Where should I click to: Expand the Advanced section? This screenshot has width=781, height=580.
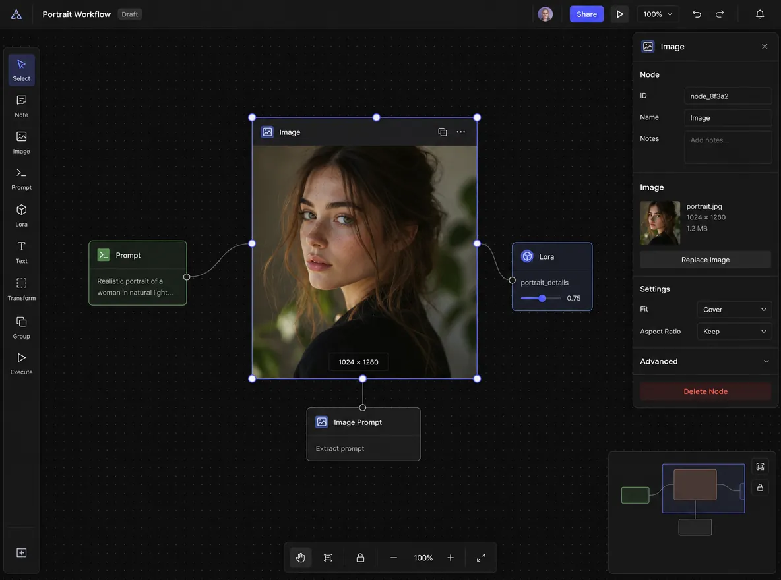[705, 361]
